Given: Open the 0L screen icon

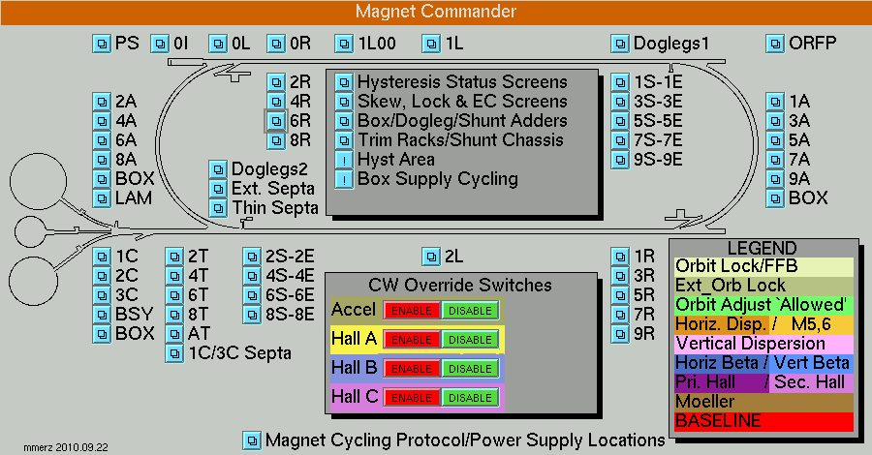Looking at the screenshot, I should pos(218,44).
